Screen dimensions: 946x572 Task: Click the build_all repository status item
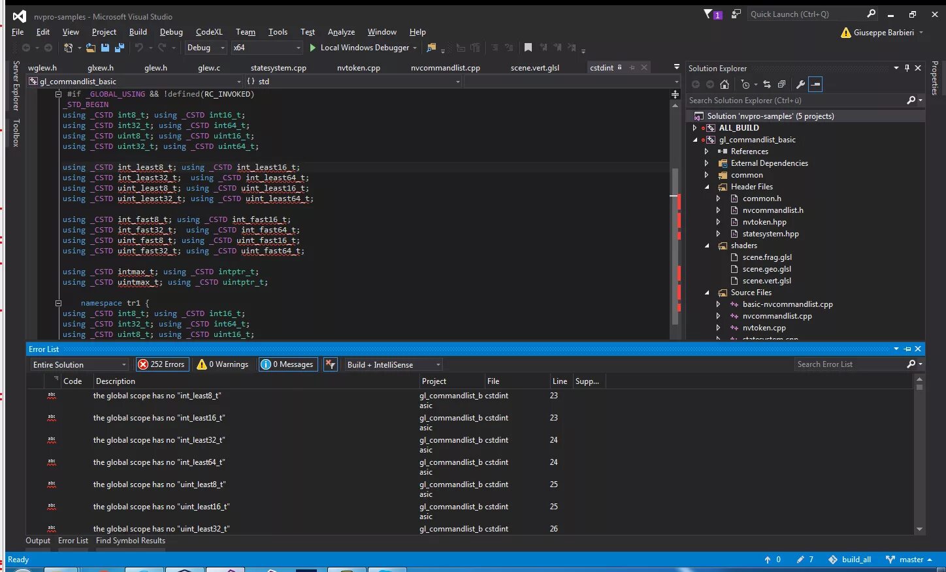pos(850,560)
